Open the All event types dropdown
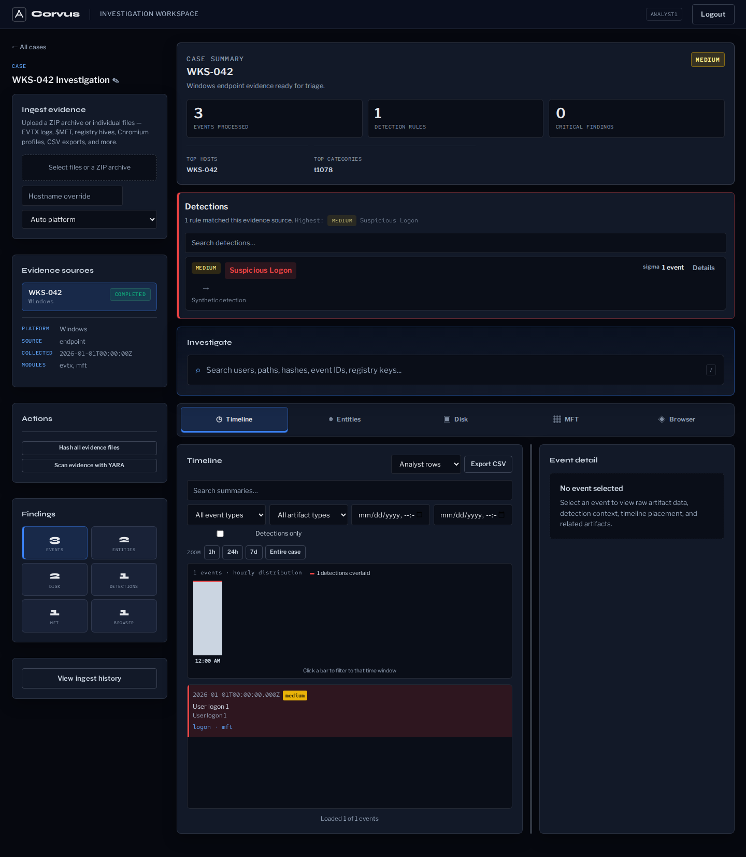This screenshot has height=857, width=746. pos(226,515)
